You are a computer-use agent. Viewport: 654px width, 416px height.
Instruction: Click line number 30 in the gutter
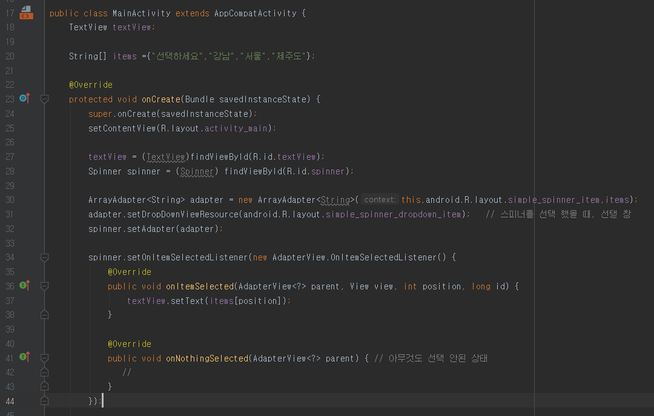click(10, 200)
